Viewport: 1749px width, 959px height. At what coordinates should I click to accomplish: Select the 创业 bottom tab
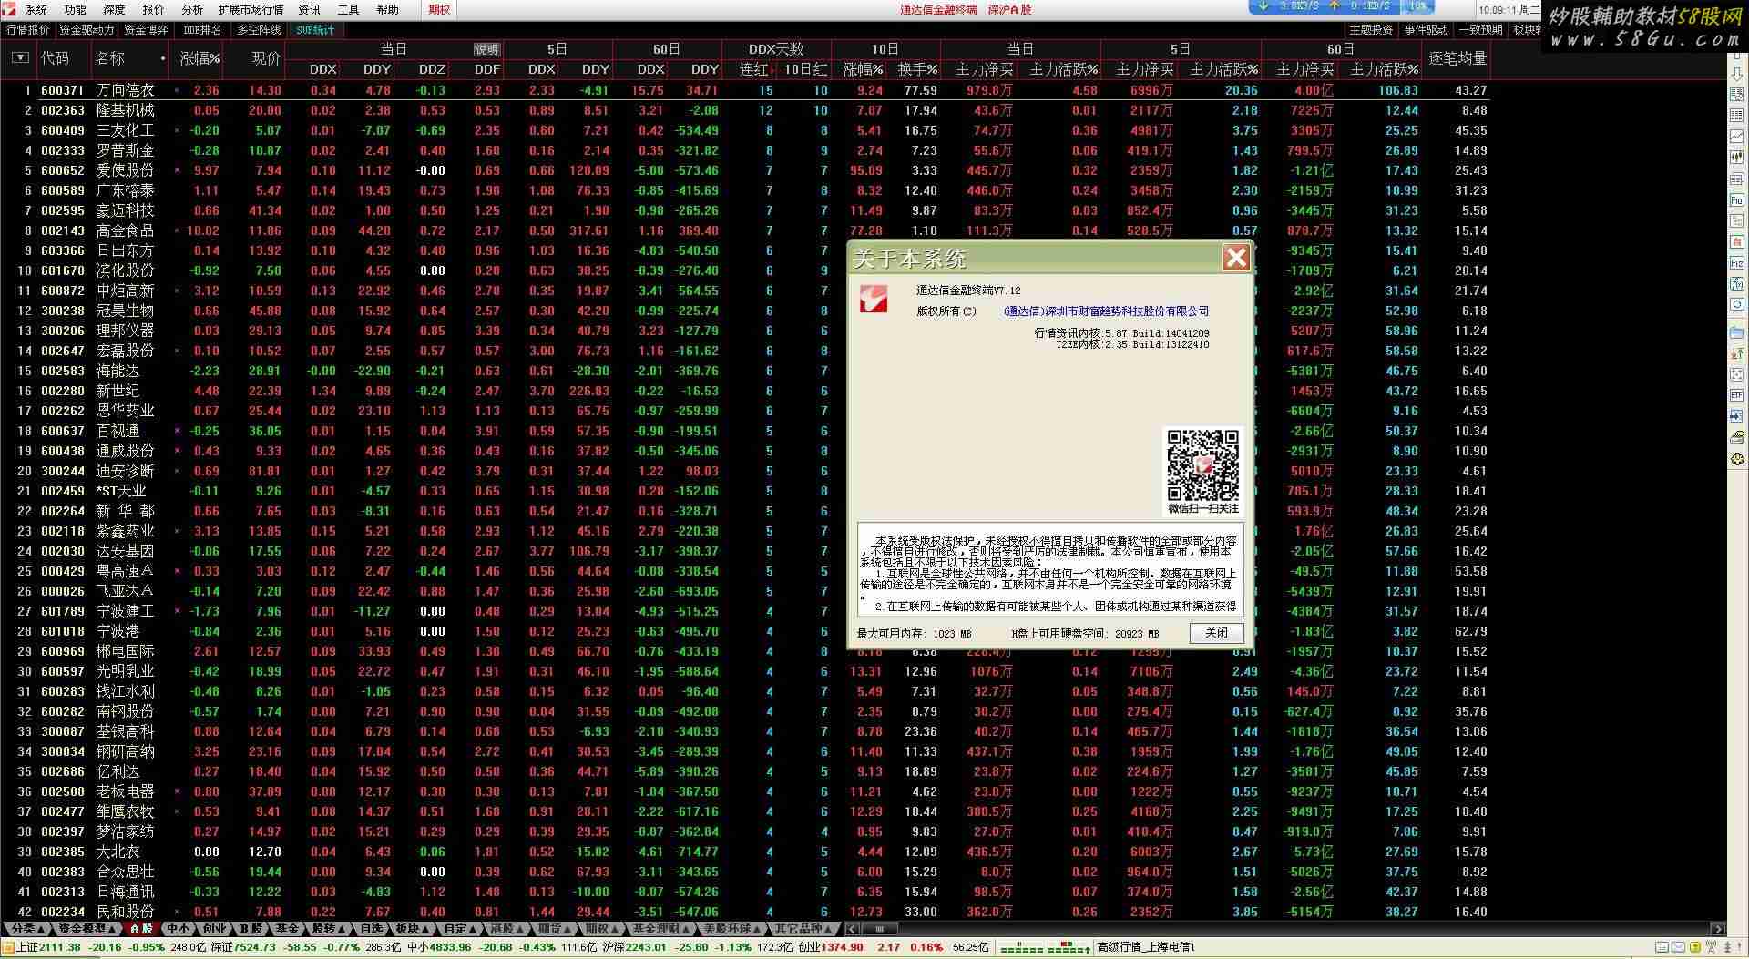[x=214, y=929]
